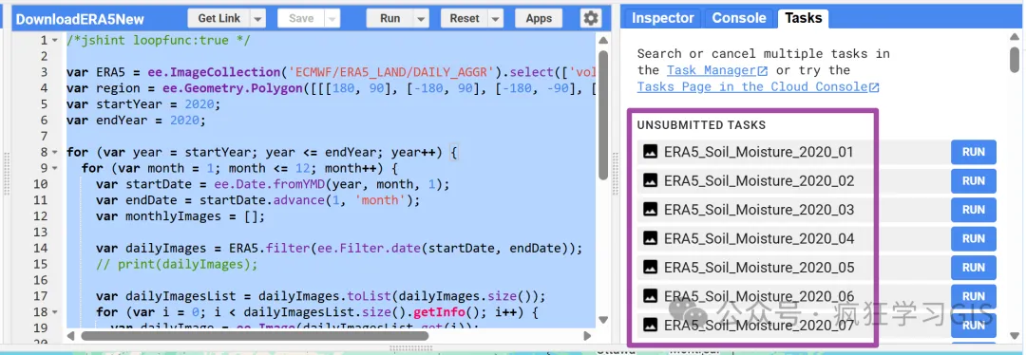
Task: Click the image icon beside ERA5_Soil_Moisture_2020_02
Action: tap(650, 180)
